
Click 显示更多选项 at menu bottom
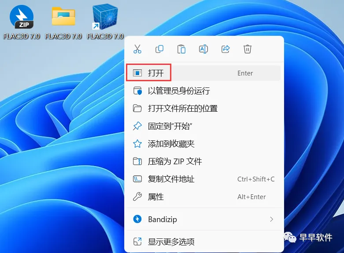coord(204,242)
